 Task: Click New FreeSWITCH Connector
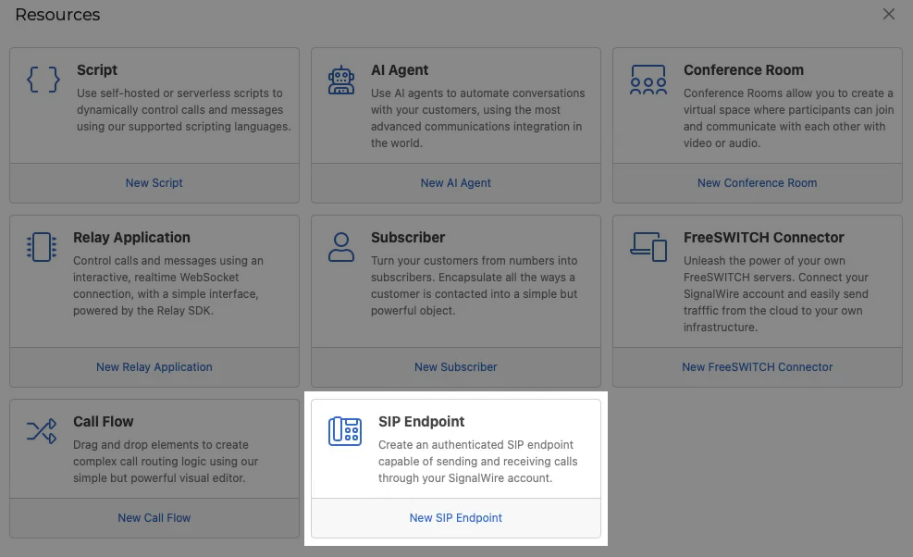pos(757,366)
